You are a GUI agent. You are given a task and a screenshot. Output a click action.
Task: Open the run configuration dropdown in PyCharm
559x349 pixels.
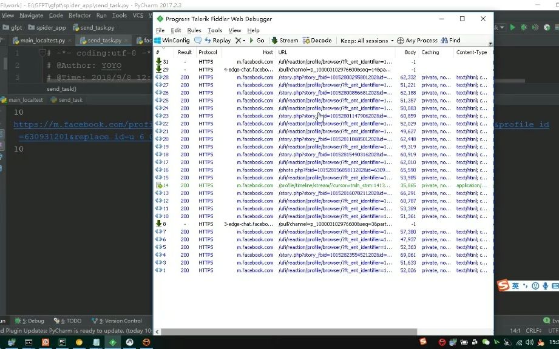501,27
